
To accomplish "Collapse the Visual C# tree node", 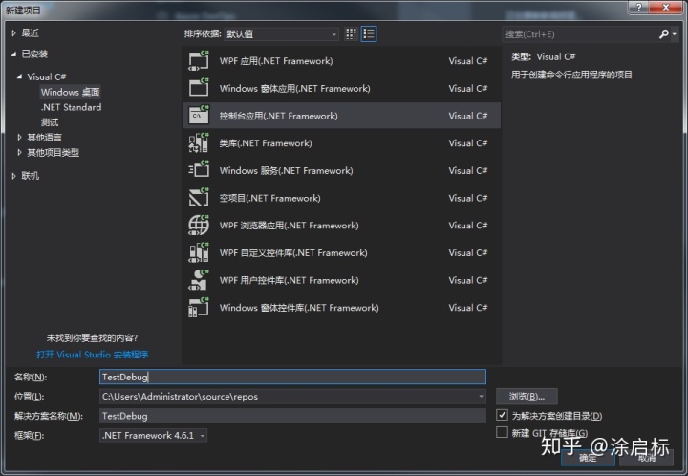I will tap(19, 76).
